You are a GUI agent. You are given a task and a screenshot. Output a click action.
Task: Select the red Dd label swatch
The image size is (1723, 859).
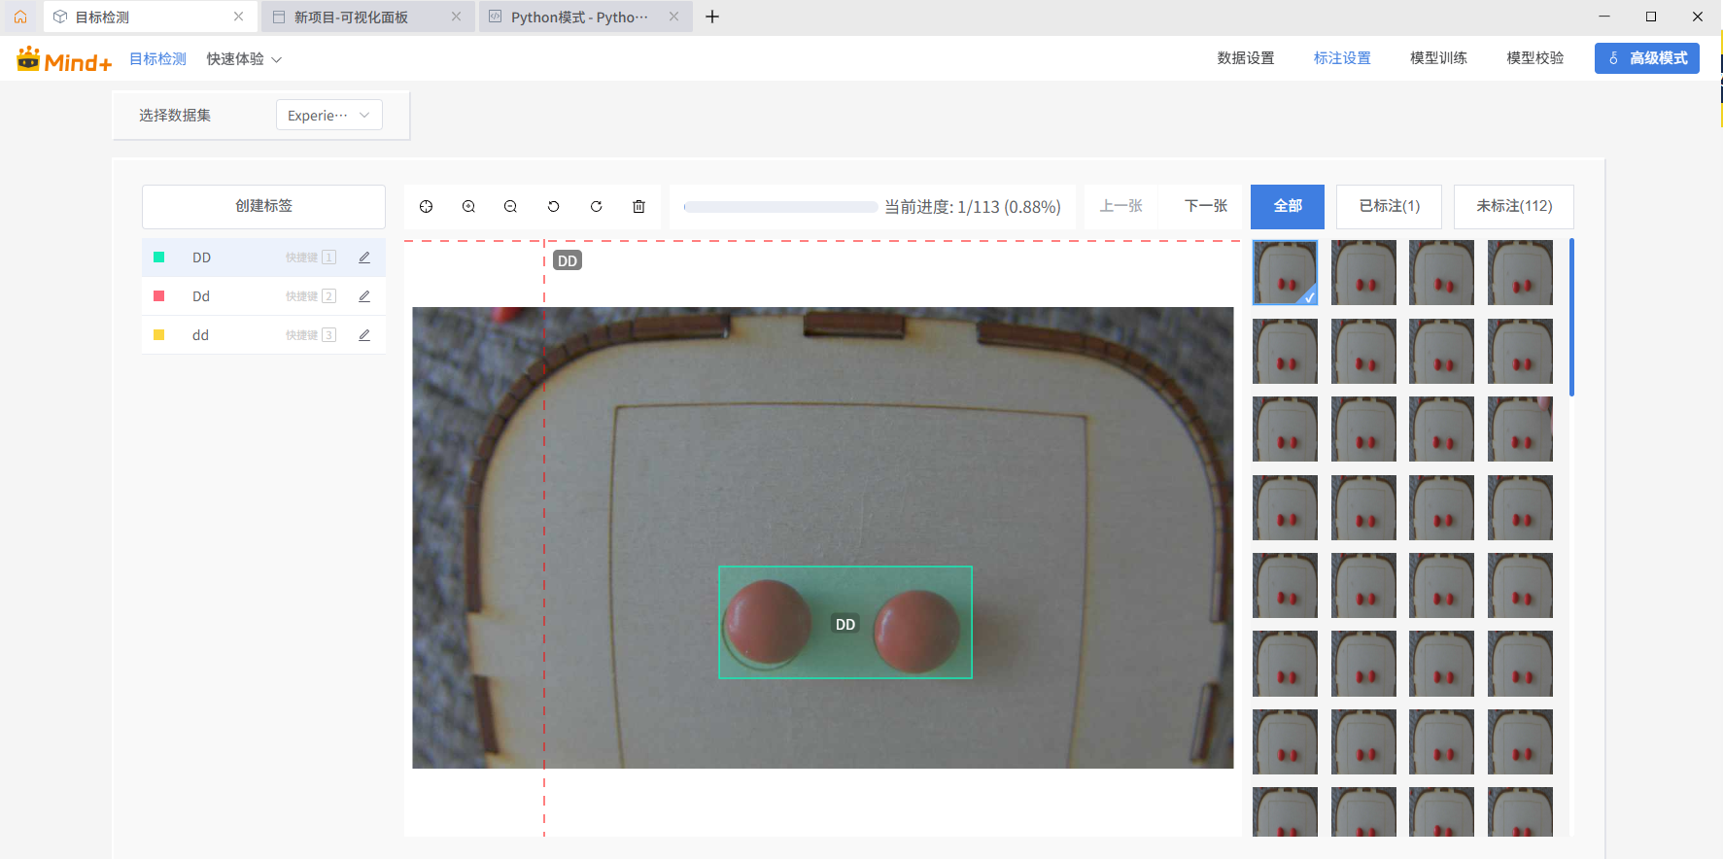point(159,296)
